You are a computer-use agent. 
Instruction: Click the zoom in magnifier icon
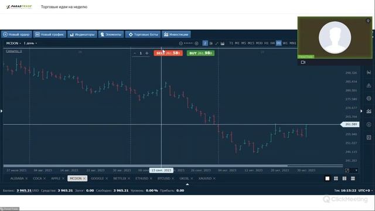coord(196,43)
